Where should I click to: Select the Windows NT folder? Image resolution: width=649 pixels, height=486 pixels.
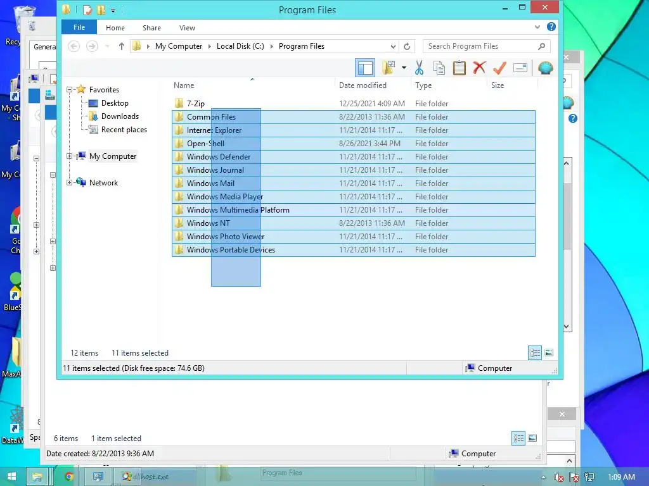(354, 223)
